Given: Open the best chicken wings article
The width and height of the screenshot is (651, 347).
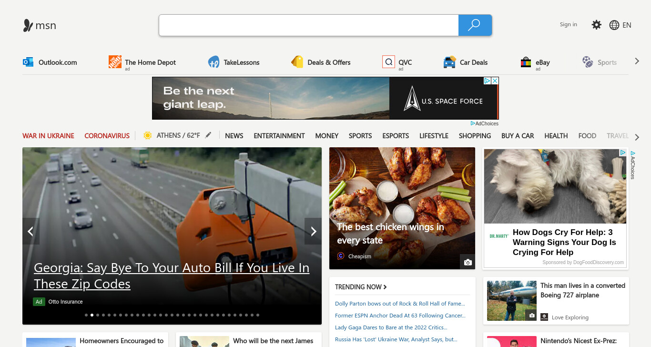Looking at the screenshot, I should pos(390,234).
